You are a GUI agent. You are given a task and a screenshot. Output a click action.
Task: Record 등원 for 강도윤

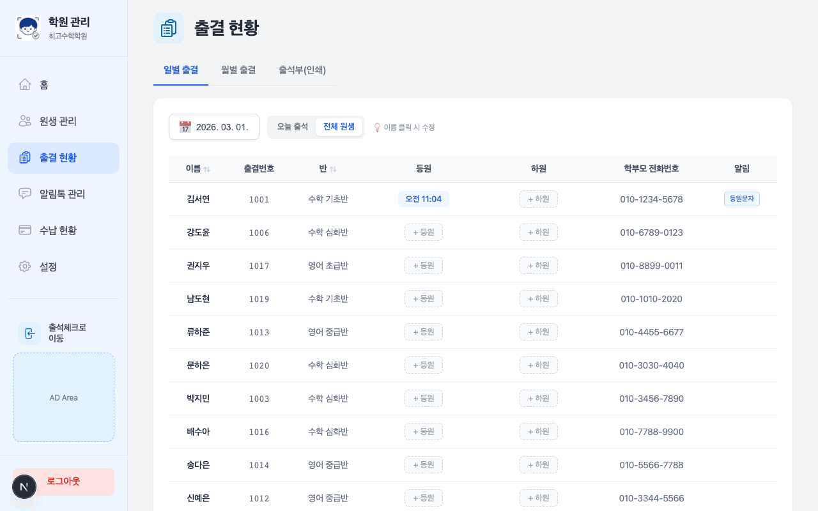click(423, 232)
